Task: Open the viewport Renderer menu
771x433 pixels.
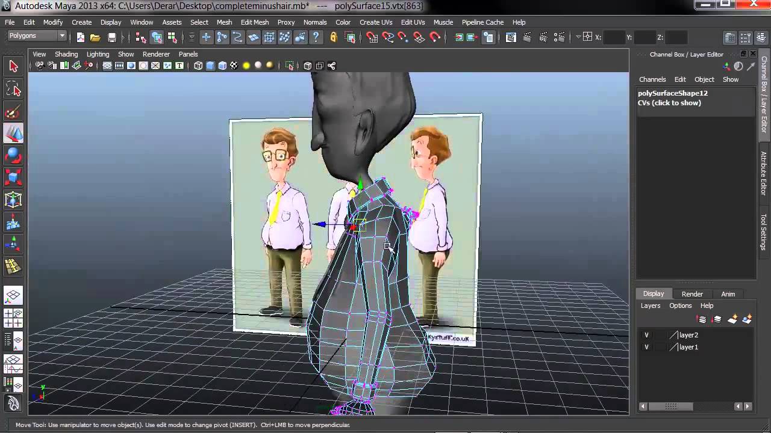Action: (x=156, y=54)
